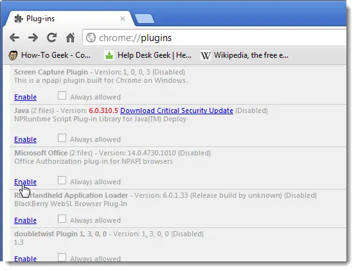This screenshot has height=271, width=356.
Task: Open a new tab
Action: point(145,19)
